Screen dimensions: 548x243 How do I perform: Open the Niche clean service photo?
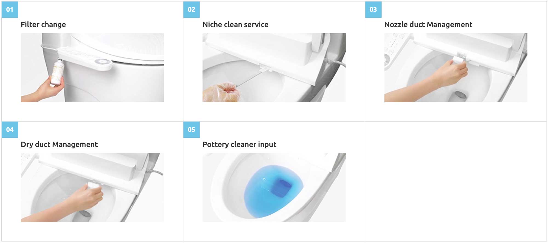pyautogui.click(x=274, y=68)
